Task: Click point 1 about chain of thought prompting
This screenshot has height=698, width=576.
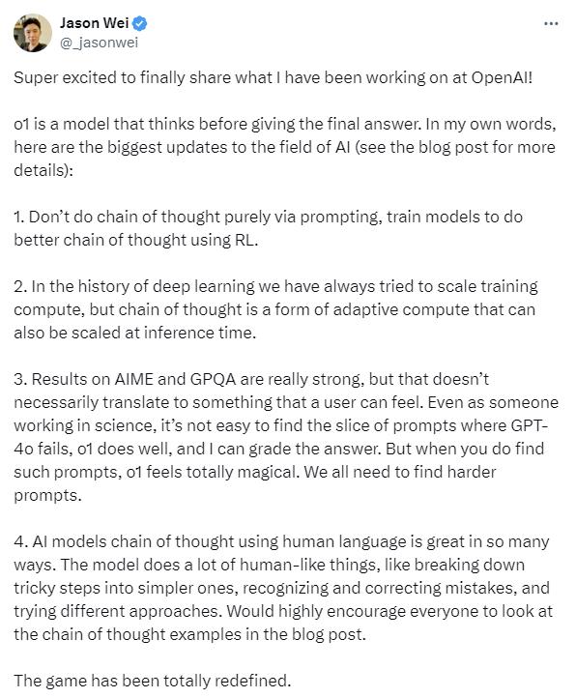Action: click(268, 228)
